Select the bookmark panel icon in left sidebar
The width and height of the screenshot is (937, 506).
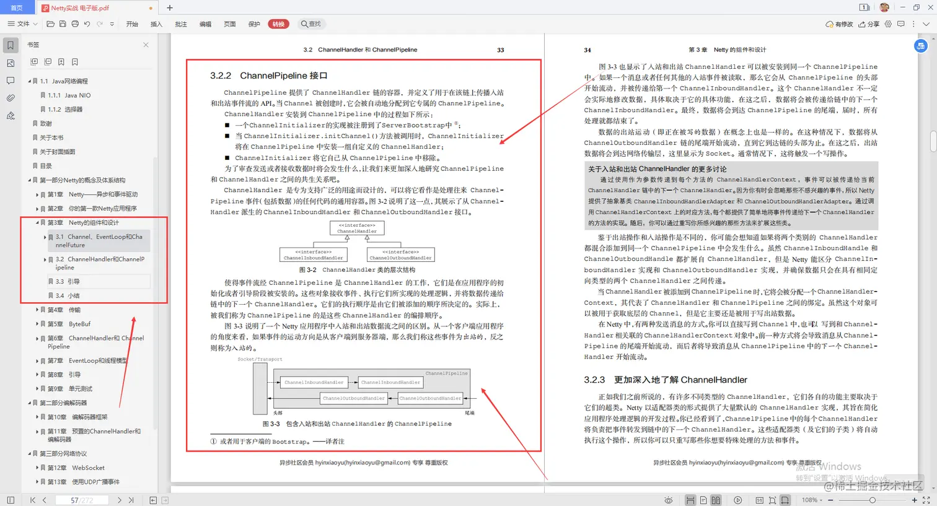pos(10,45)
